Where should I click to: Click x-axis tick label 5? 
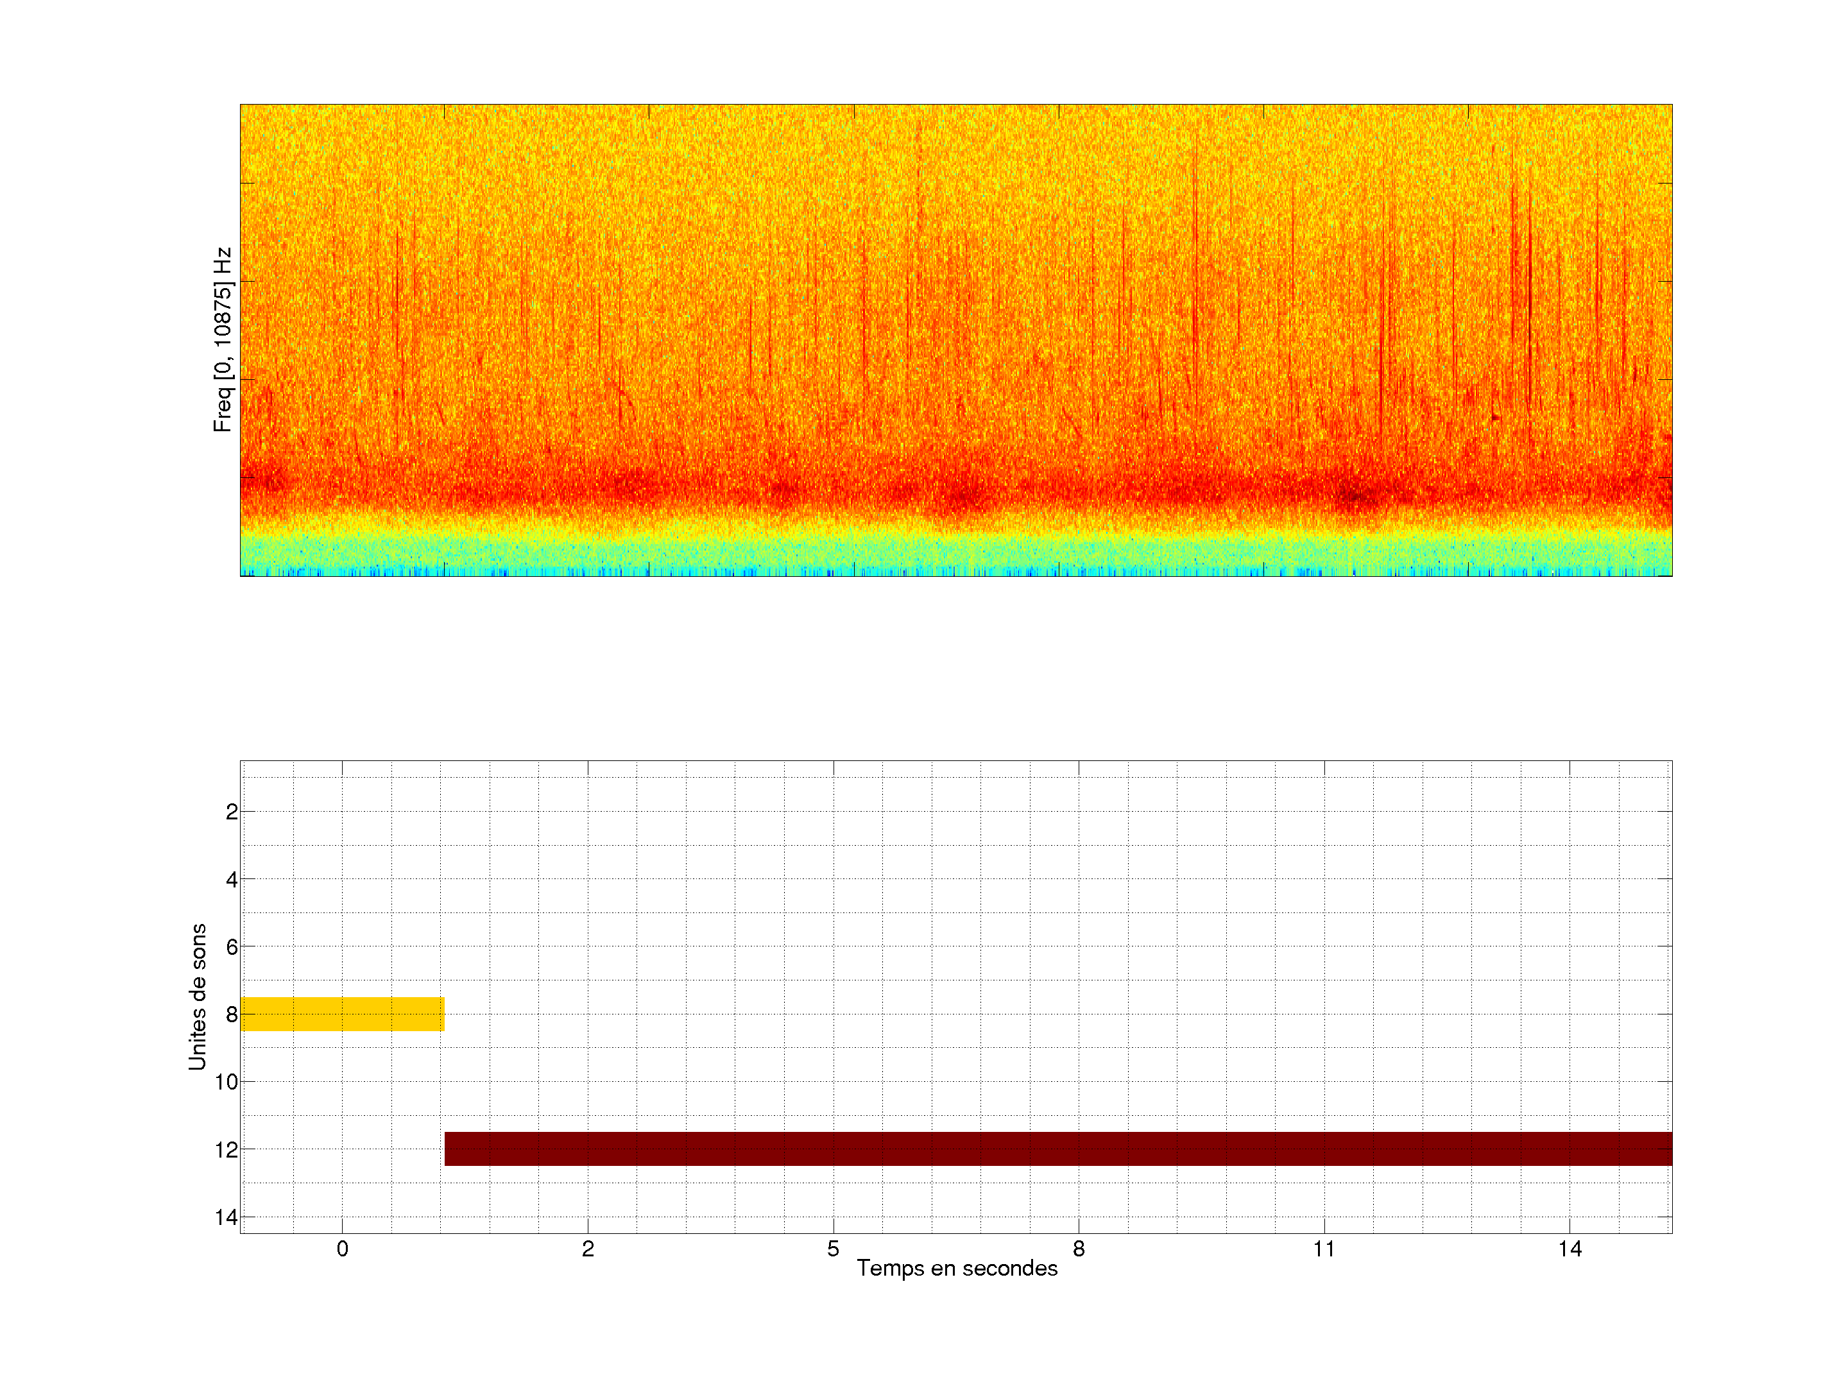point(833,1249)
